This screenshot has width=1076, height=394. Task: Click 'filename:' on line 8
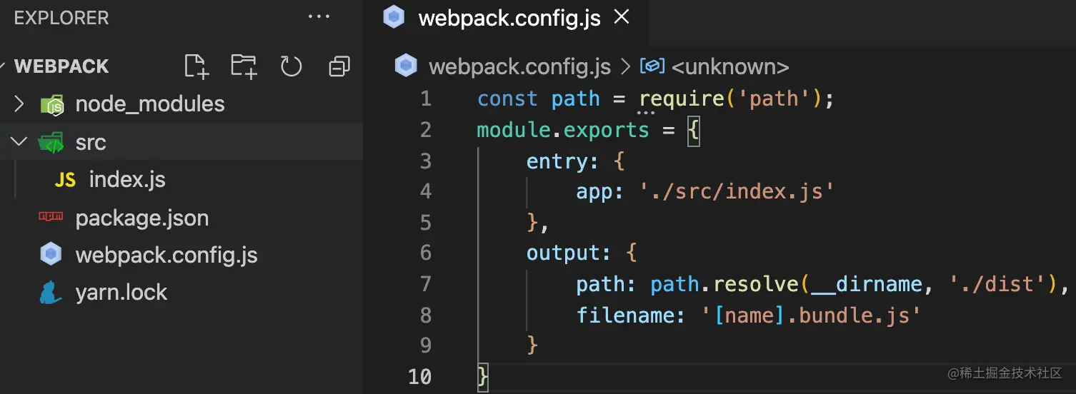coord(631,315)
